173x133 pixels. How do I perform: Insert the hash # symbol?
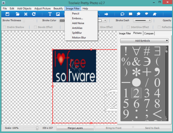click(x=147, y=51)
